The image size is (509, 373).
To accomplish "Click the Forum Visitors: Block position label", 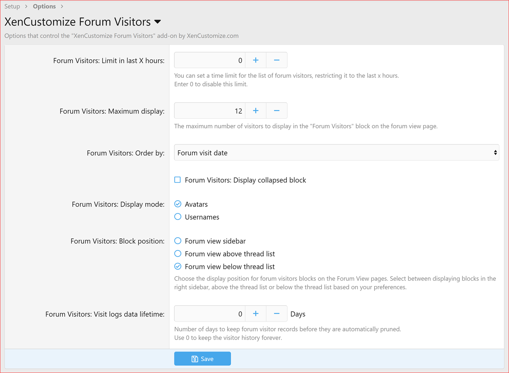I will tap(117, 241).
